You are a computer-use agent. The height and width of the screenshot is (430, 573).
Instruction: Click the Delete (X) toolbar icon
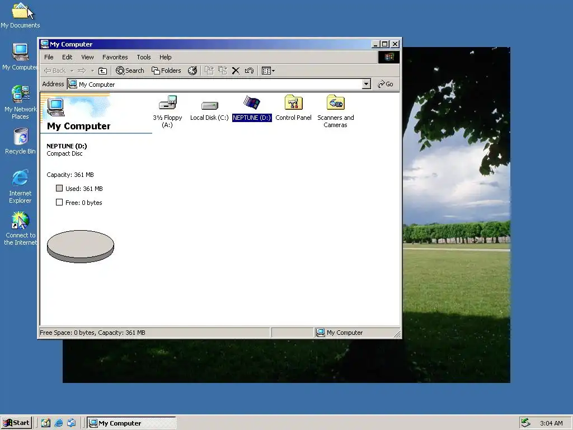pyautogui.click(x=236, y=71)
